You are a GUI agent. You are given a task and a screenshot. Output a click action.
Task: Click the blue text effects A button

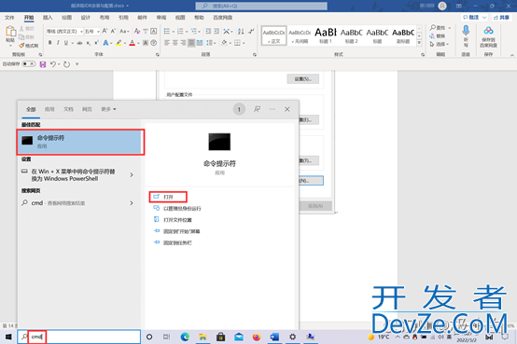[105, 43]
